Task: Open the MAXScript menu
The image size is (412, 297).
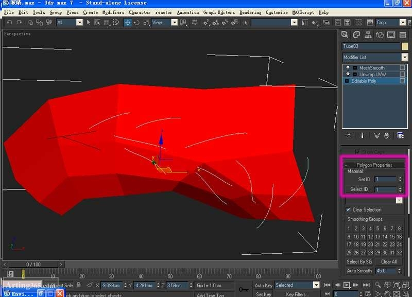Action: [303, 12]
